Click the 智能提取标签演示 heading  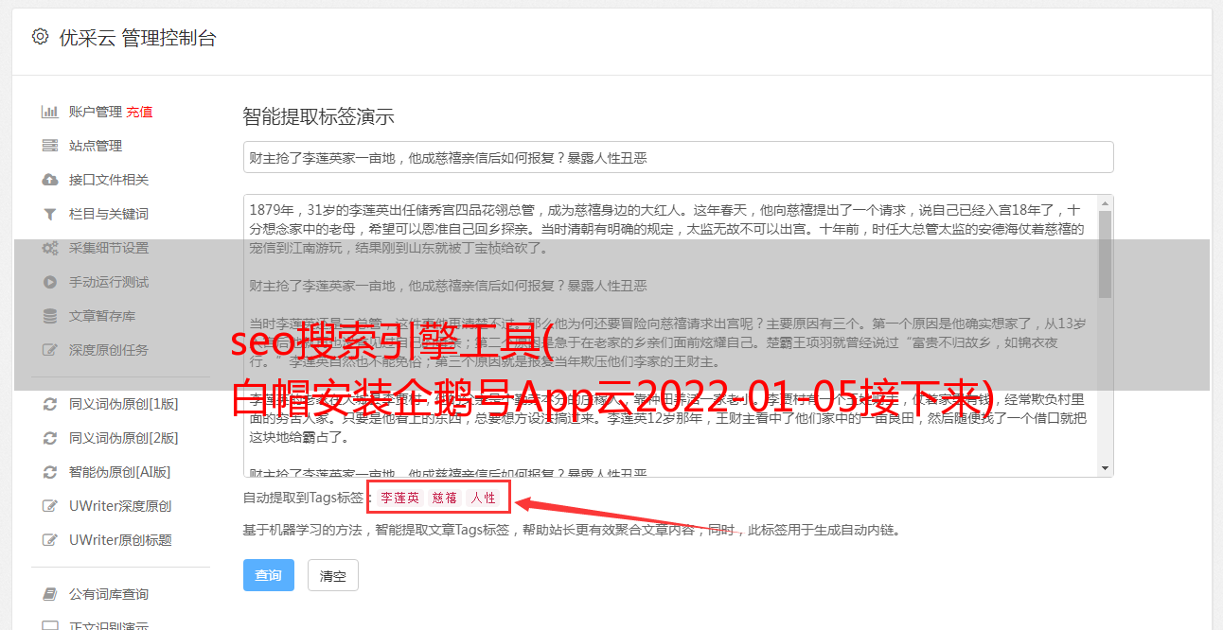point(318,117)
